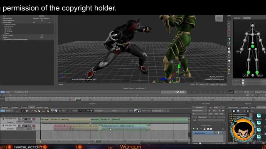
Task: Go to next key arrow in Key Controls
Action: [220, 111]
